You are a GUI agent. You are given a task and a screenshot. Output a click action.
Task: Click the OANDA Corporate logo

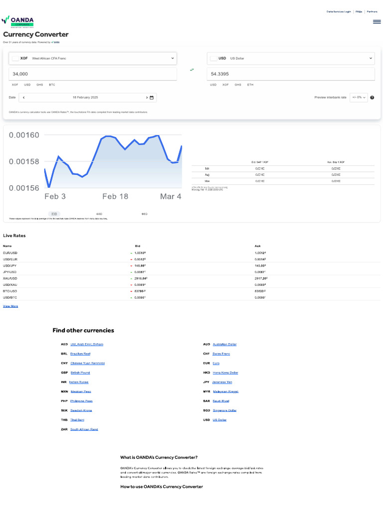(17, 21)
